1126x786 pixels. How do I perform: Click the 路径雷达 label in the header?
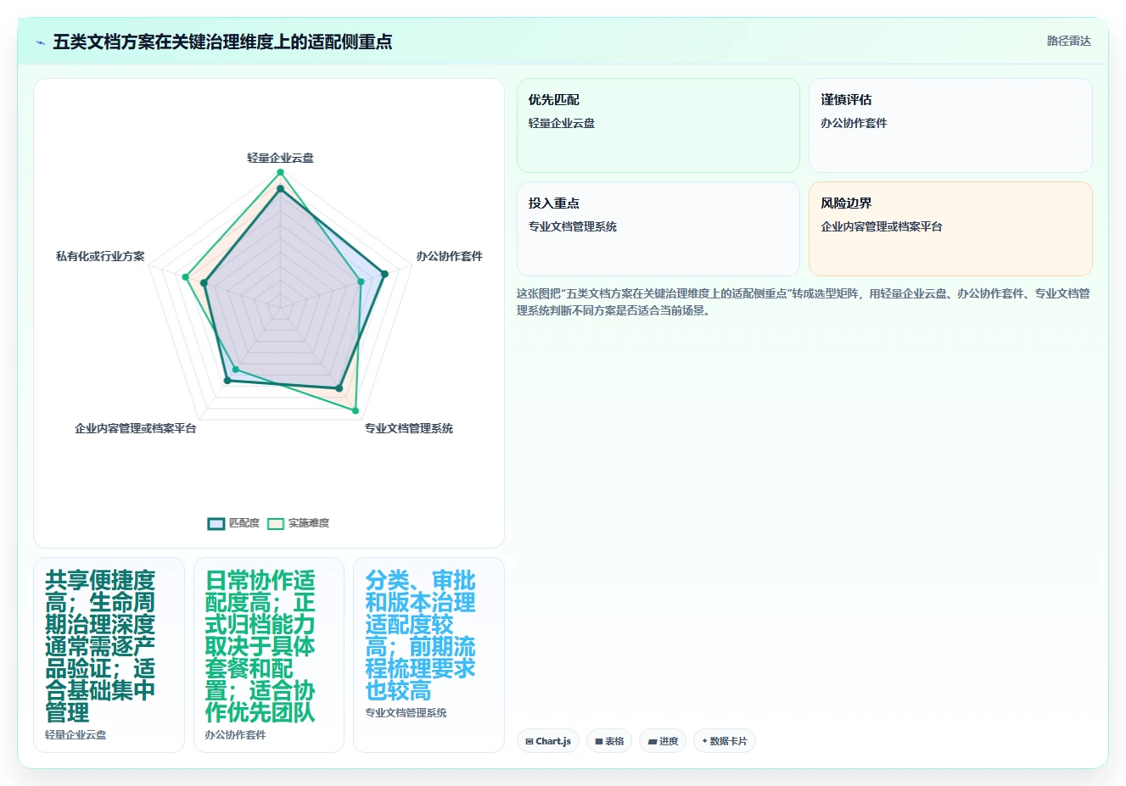coord(1068,41)
